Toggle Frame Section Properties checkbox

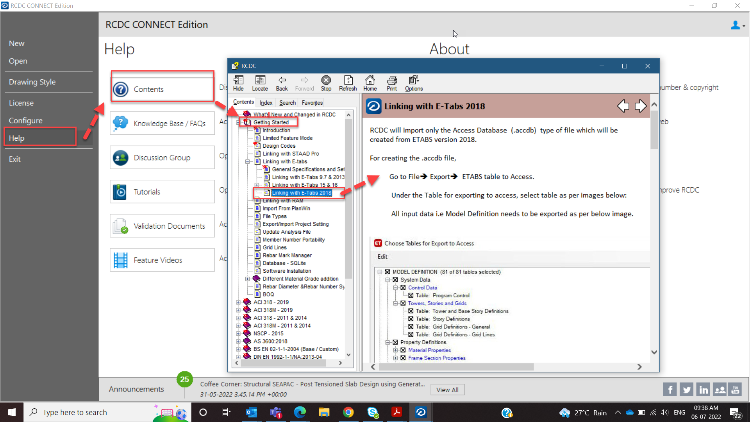pyautogui.click(x=403, y=358)
